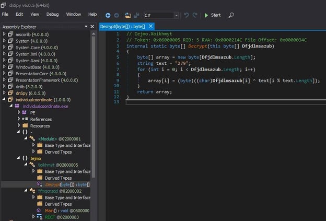
Task: Close the Decrypt(byte[]) tab
Action: [x=150, y=26]
